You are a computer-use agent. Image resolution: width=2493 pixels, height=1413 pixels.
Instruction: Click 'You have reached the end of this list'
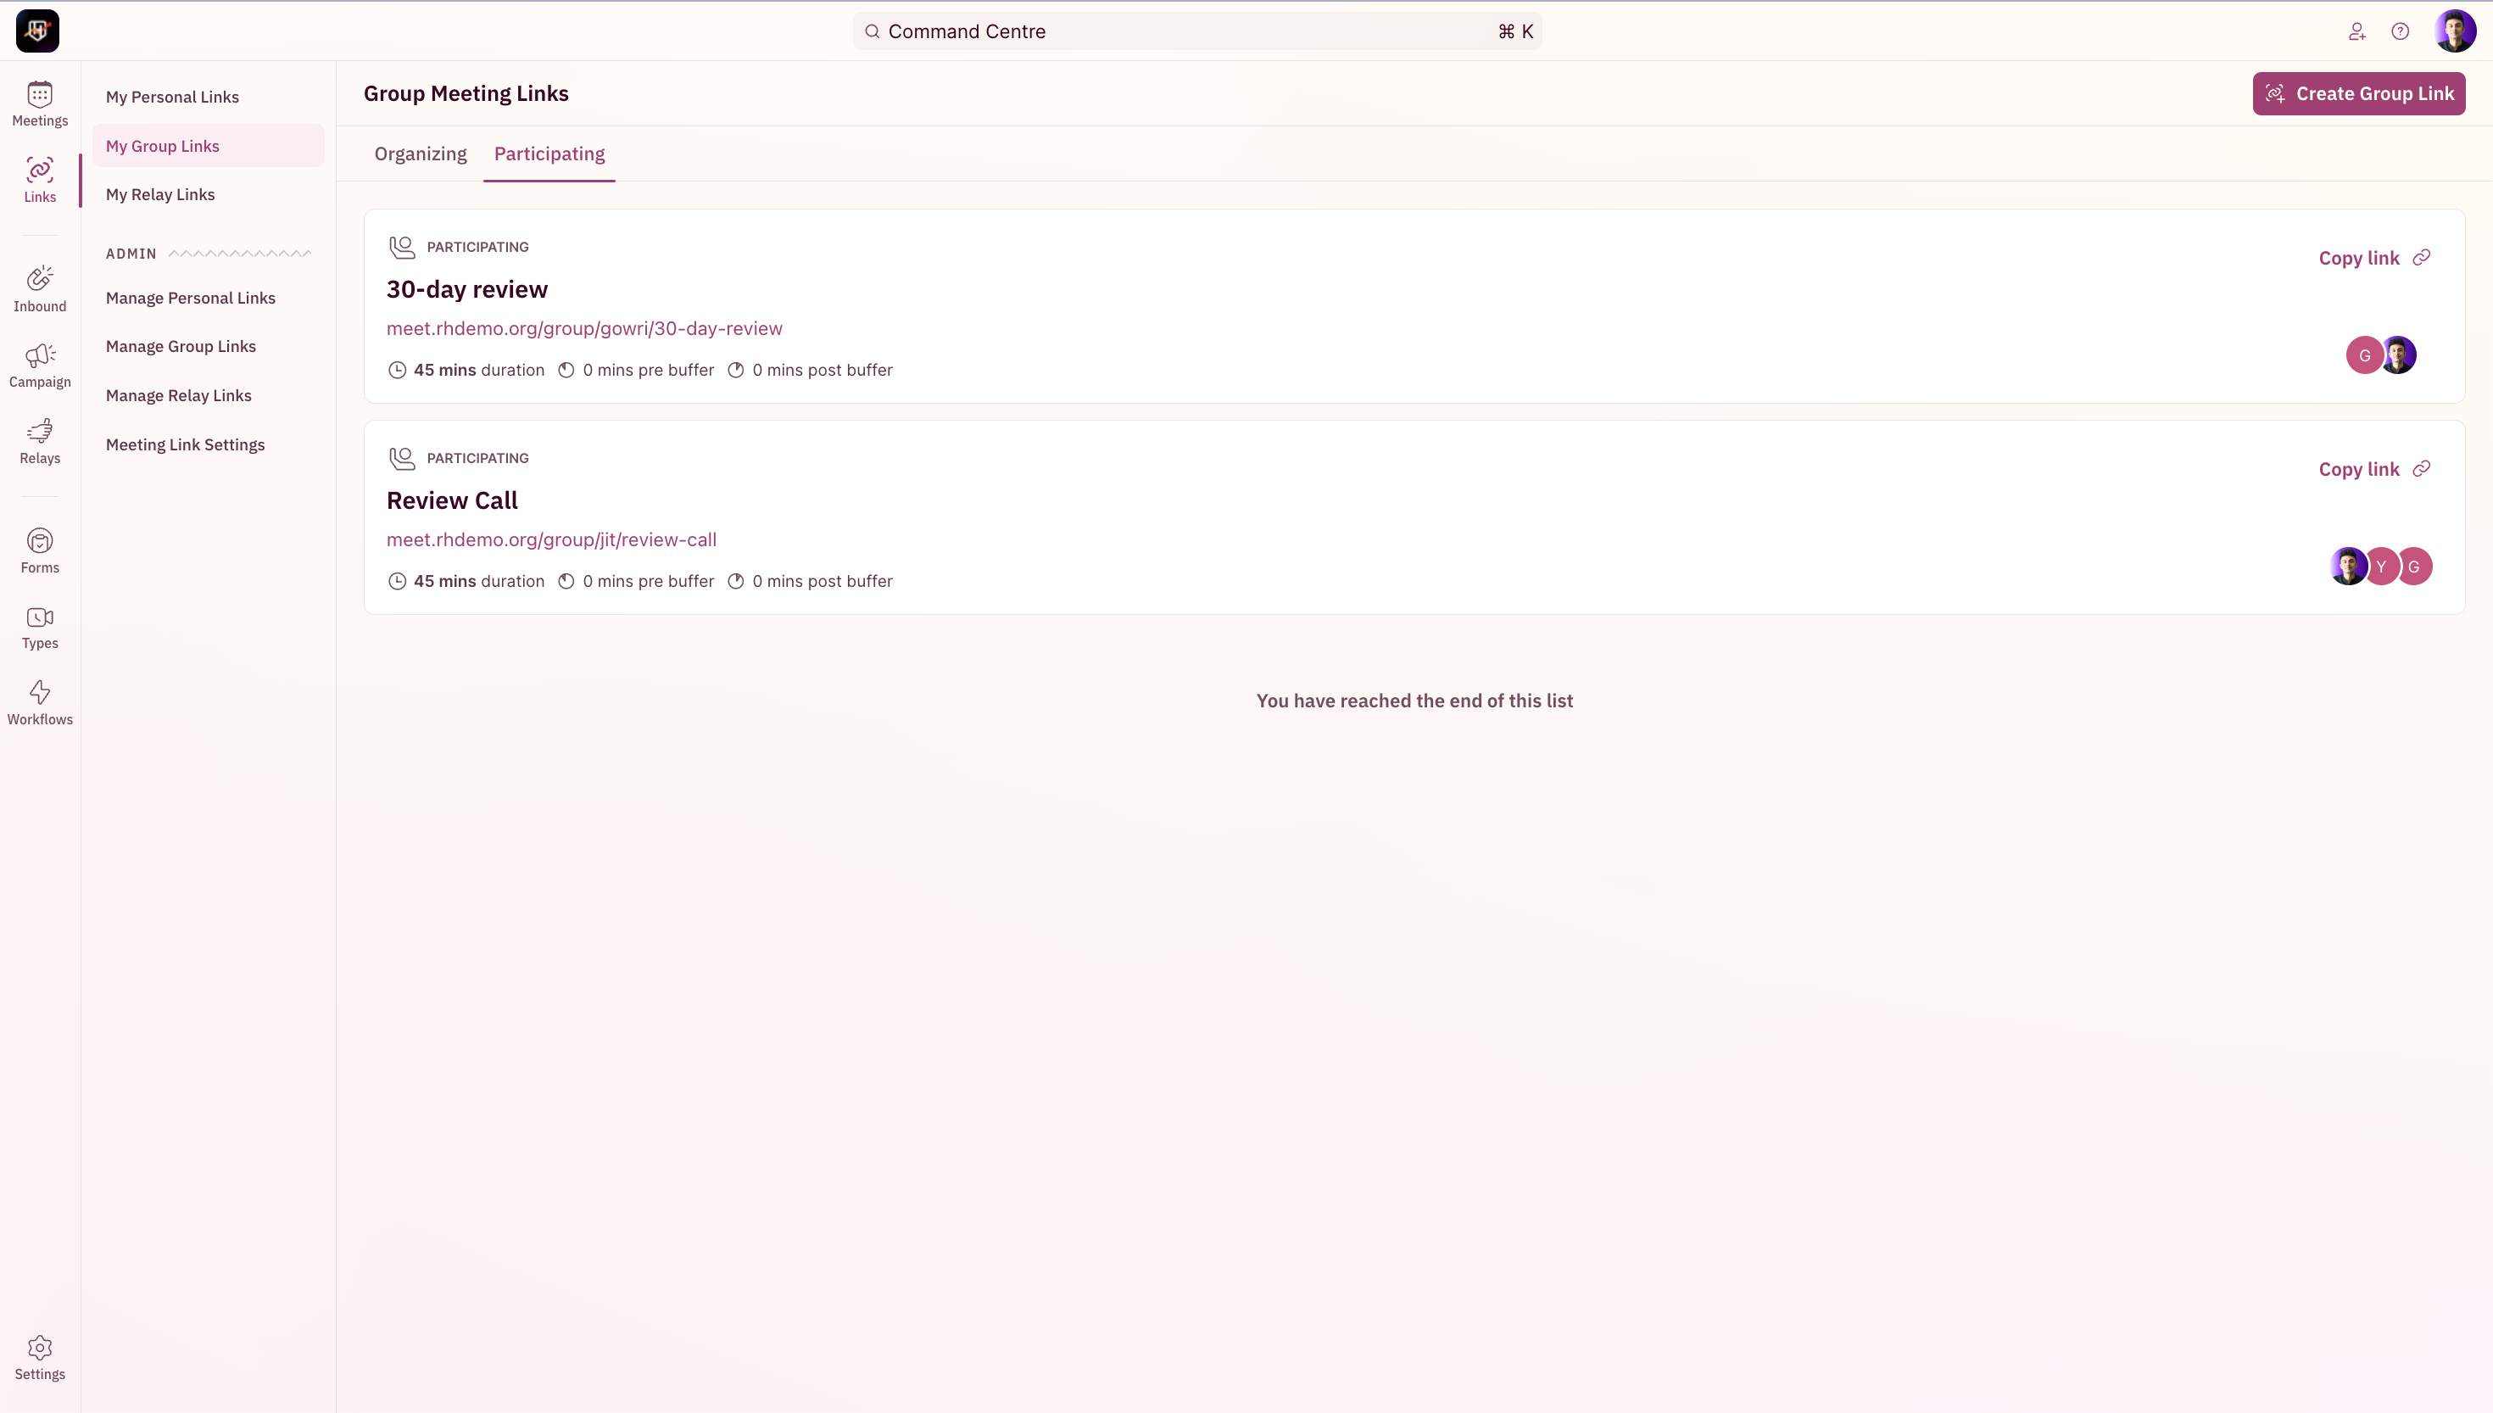coord(1414,701)
